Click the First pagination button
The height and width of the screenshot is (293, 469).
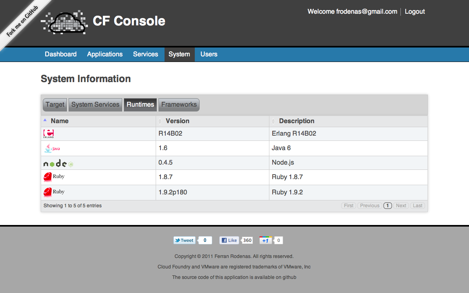(348, 206)
